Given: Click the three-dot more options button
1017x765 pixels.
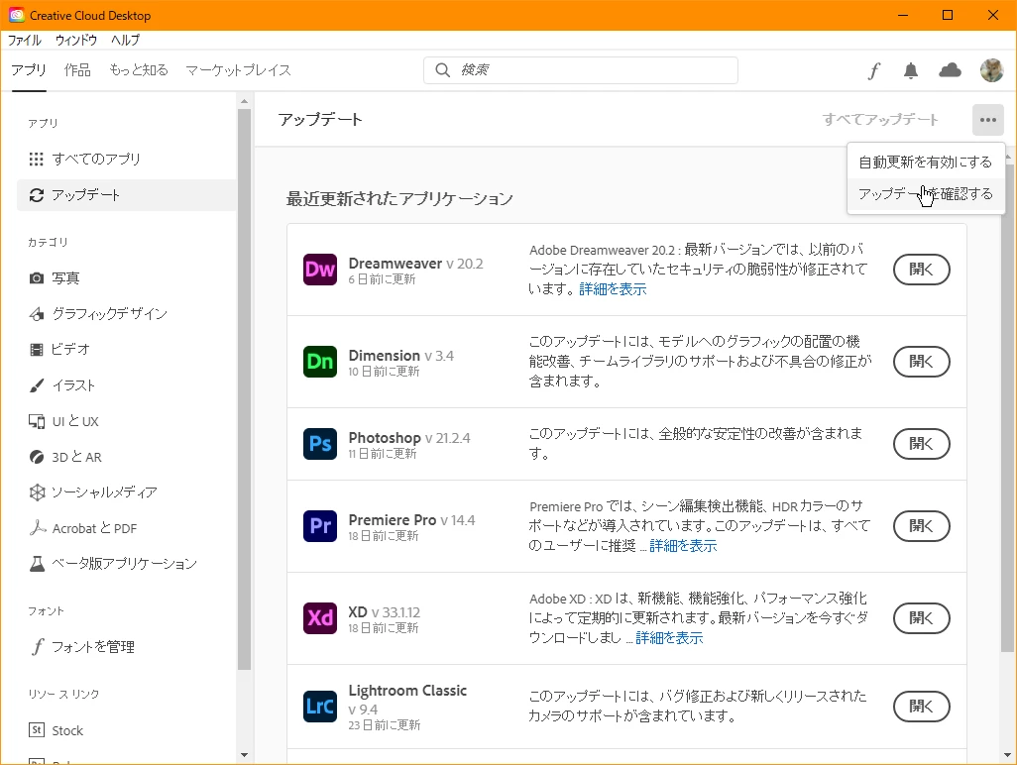Looking at the screenshot, I should point(988,120).
